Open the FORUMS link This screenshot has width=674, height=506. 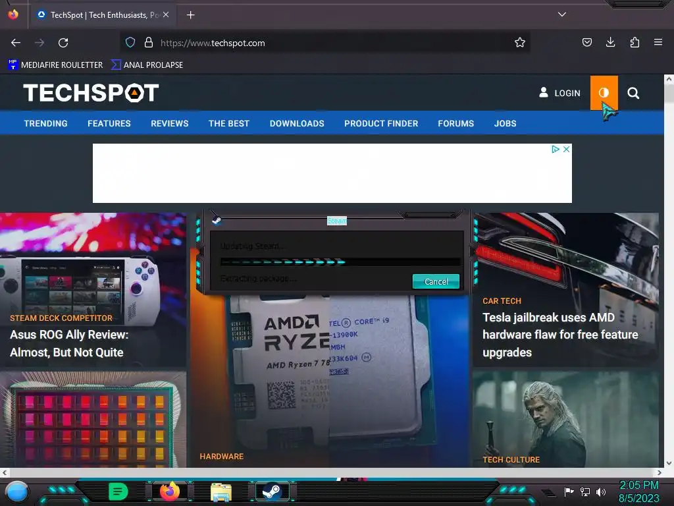point(455,123)
